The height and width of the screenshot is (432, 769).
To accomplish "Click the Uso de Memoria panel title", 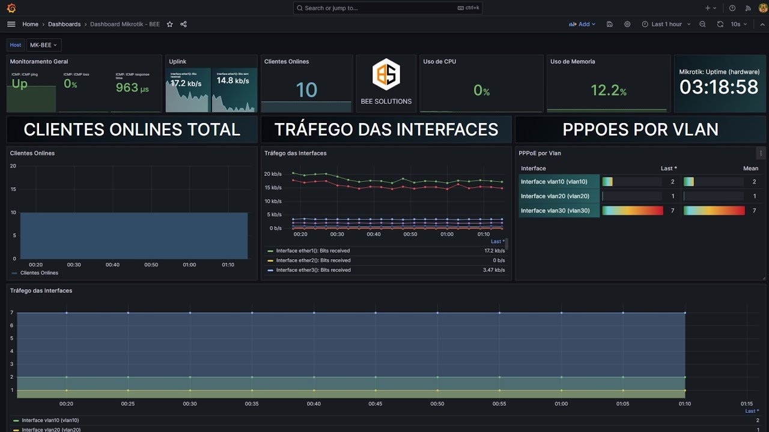I will [x=573, y=61].
